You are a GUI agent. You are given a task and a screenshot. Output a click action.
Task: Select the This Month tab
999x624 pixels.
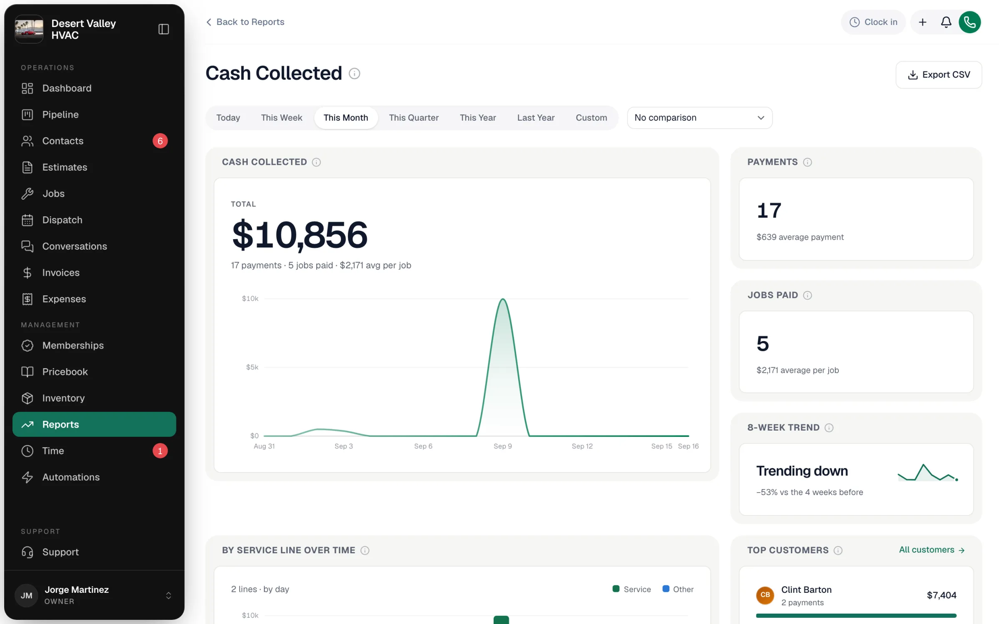click(x=345, y=118)
